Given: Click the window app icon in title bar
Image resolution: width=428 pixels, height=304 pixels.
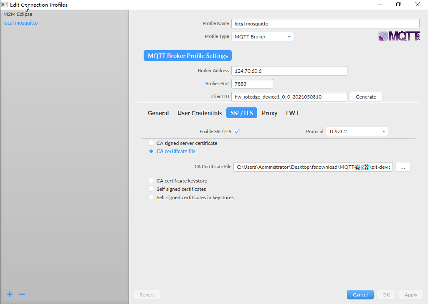Looking at the screenshot, I should (x=4, y=4).
